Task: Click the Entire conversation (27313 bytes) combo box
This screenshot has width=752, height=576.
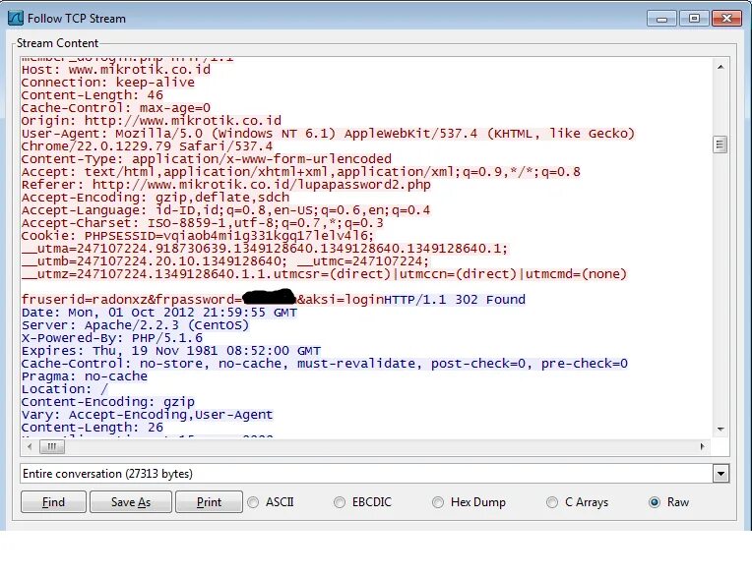Action: 375,474
